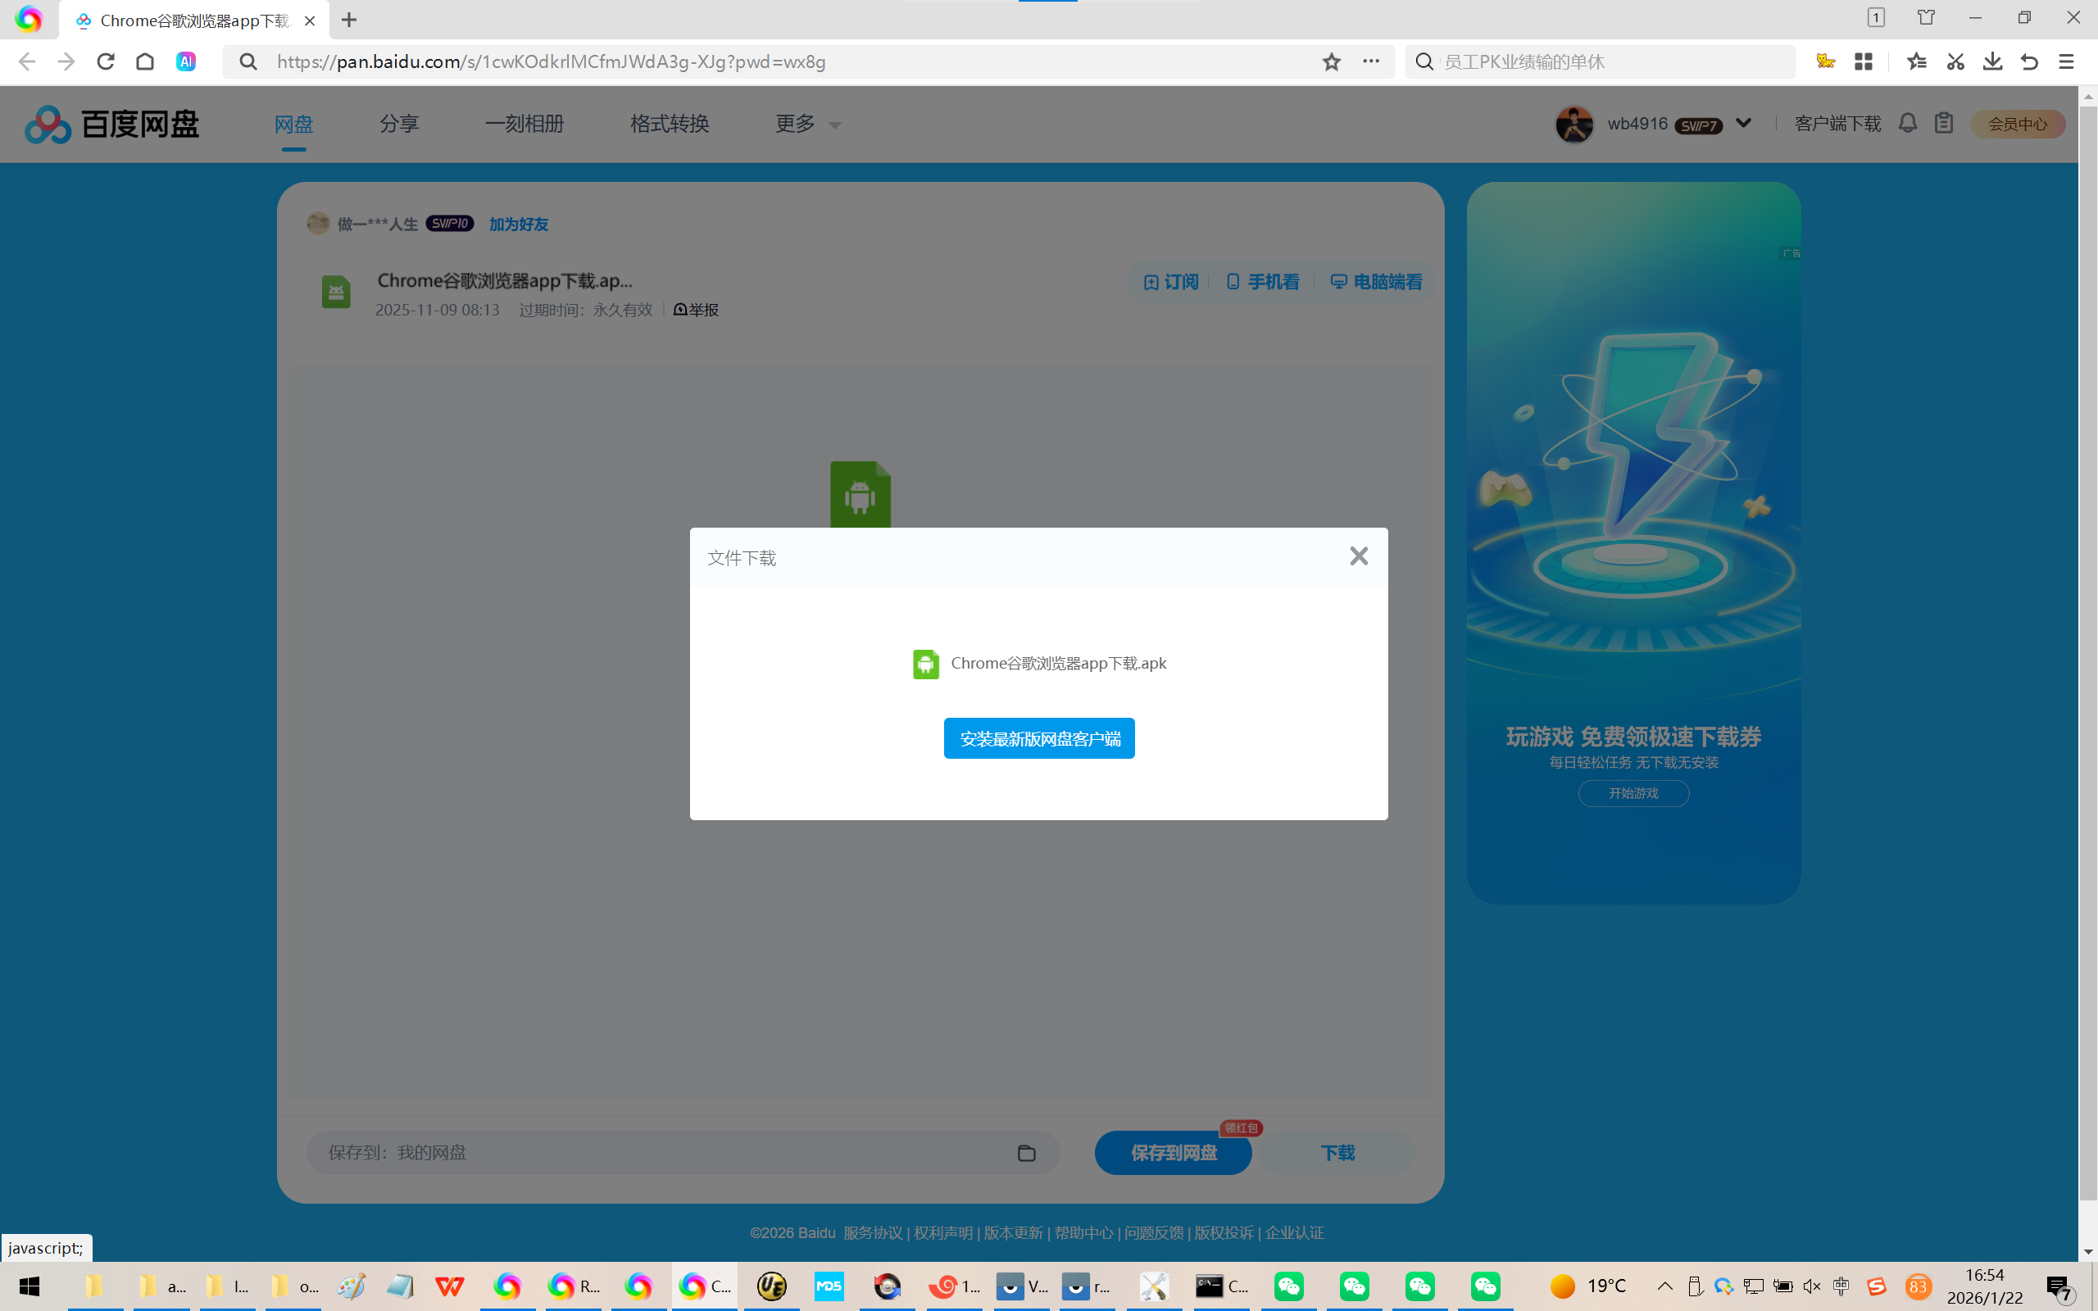Screen dimensions: 2098x1311
Task: Open browser downloads icon
Action: pyautogui.click(x=1992, y=61)
